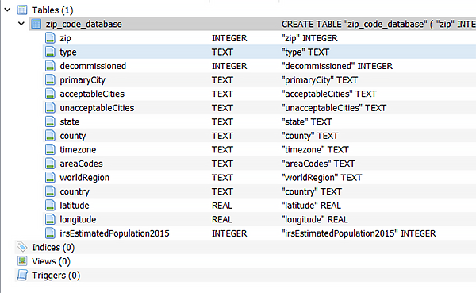Click the "state" TEXT schema cell

pos(306,121)
